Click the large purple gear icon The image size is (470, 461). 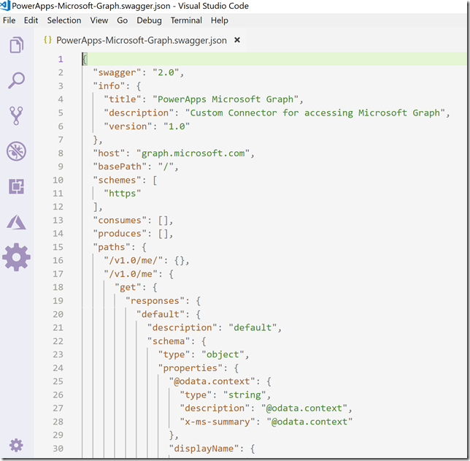click(16, 257)
